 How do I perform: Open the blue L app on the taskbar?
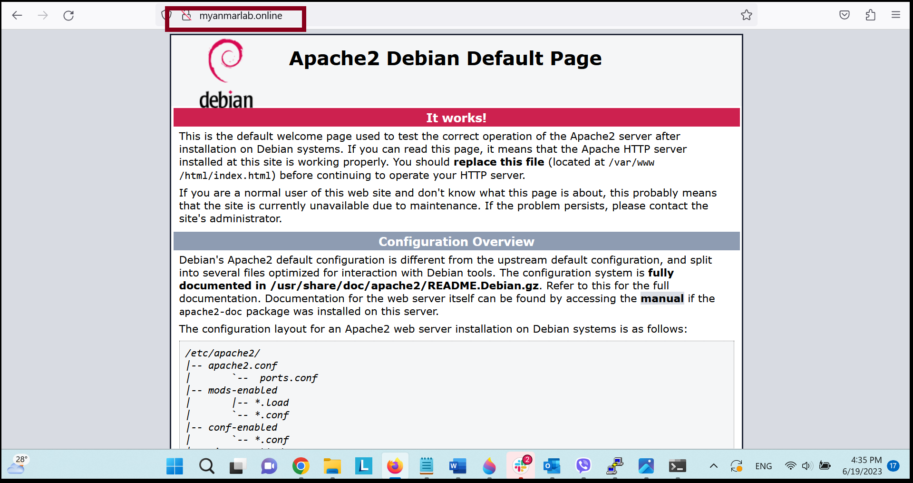coord(363,466)
